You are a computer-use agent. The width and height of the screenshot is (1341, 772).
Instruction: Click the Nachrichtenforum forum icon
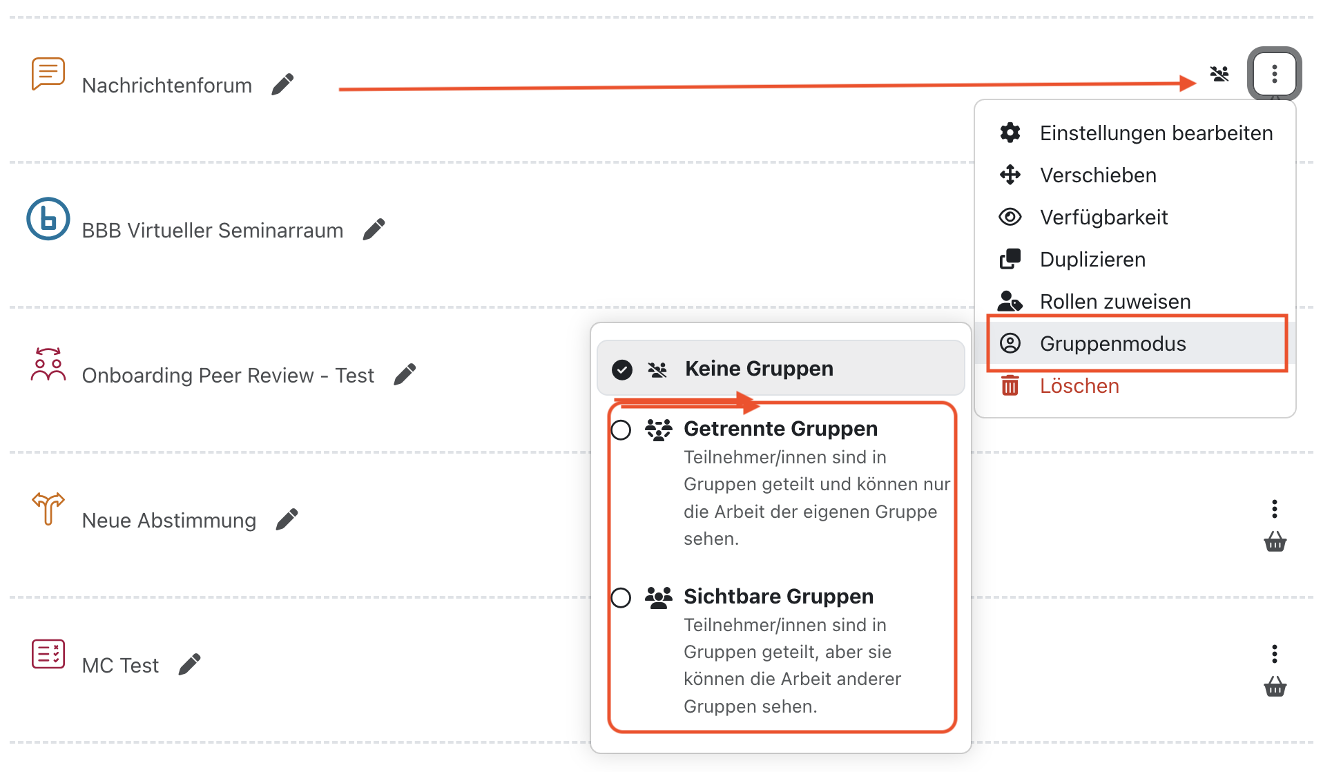(x=48, y=74)
